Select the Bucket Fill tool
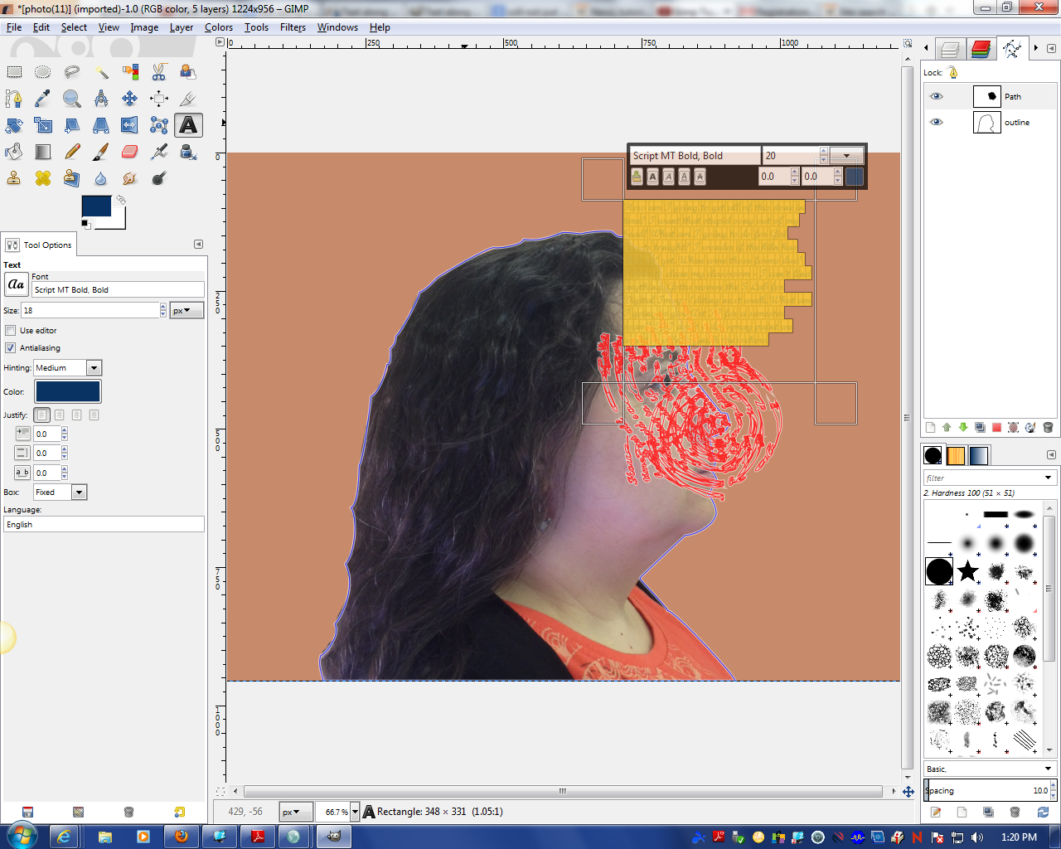The image size is (1061, 849). tap(14, 152)
